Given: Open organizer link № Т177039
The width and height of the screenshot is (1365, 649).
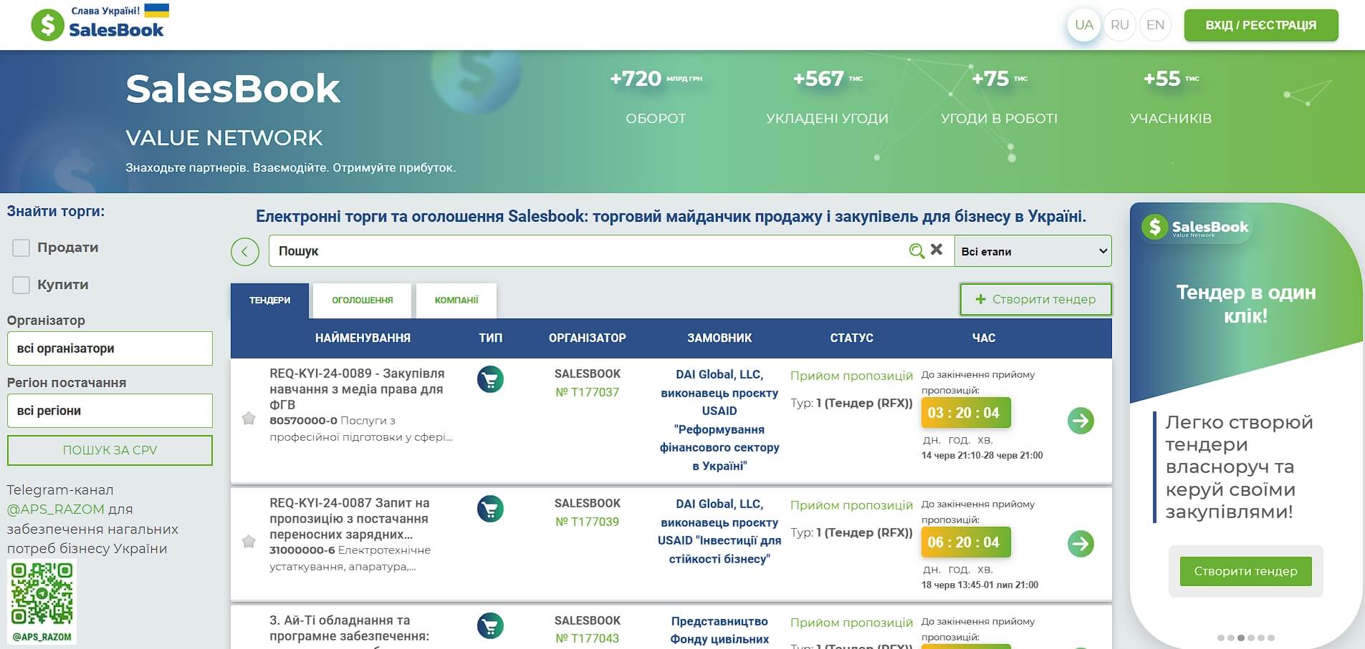Looking at the screenshot, I should [587, 522].
